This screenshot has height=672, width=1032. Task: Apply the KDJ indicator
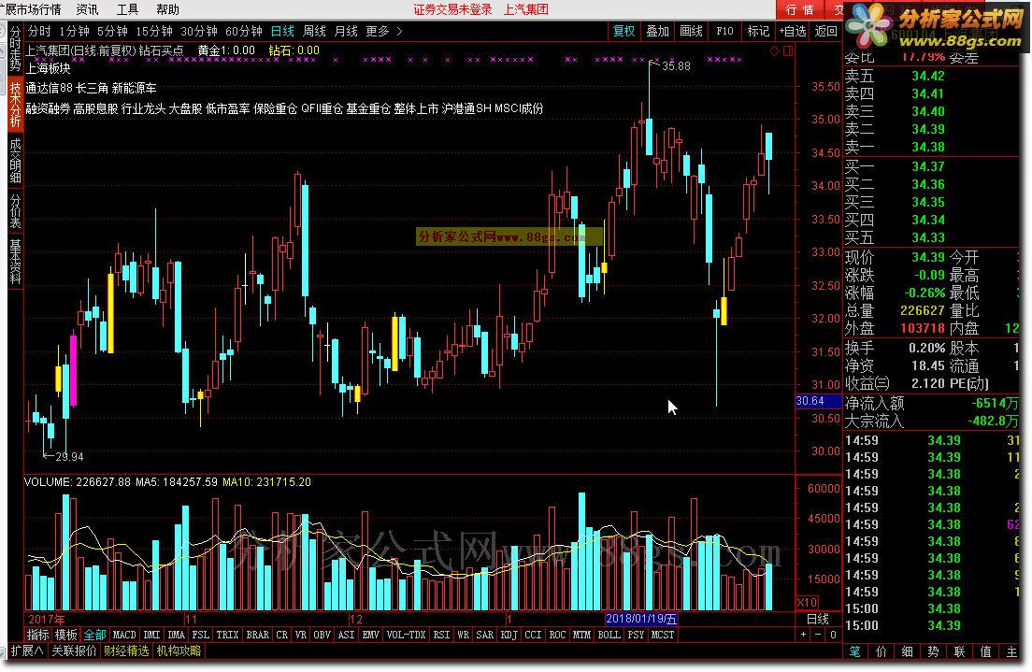509,635
